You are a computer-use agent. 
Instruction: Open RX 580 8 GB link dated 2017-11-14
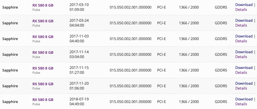(43, 53)
